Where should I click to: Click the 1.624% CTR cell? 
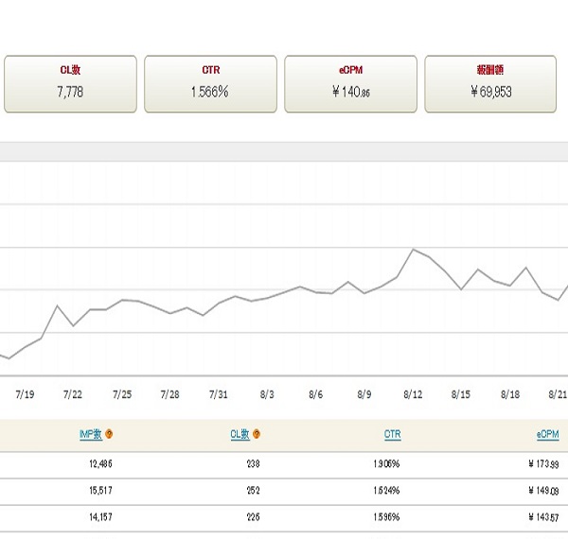386,491
